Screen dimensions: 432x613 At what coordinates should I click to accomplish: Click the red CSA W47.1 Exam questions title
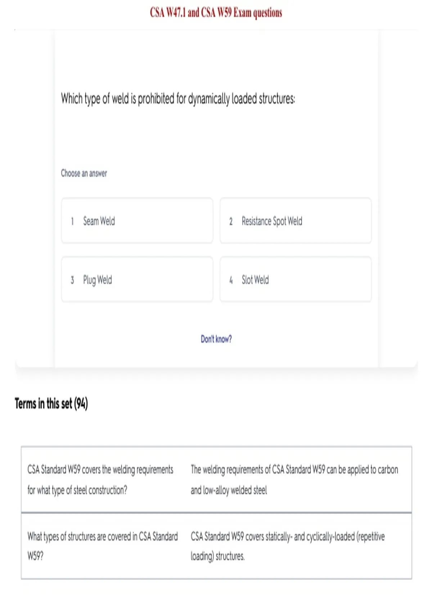click(x=216, y=13)
